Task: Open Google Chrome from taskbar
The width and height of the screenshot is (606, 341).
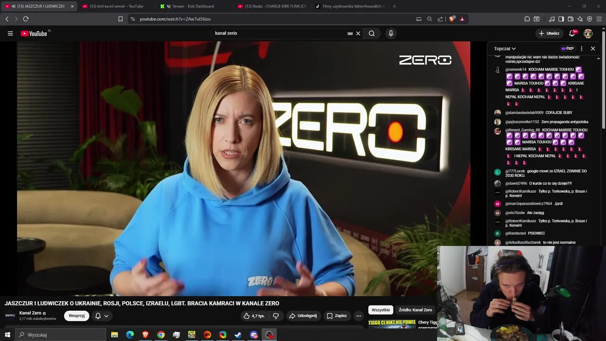Action: 161,335
